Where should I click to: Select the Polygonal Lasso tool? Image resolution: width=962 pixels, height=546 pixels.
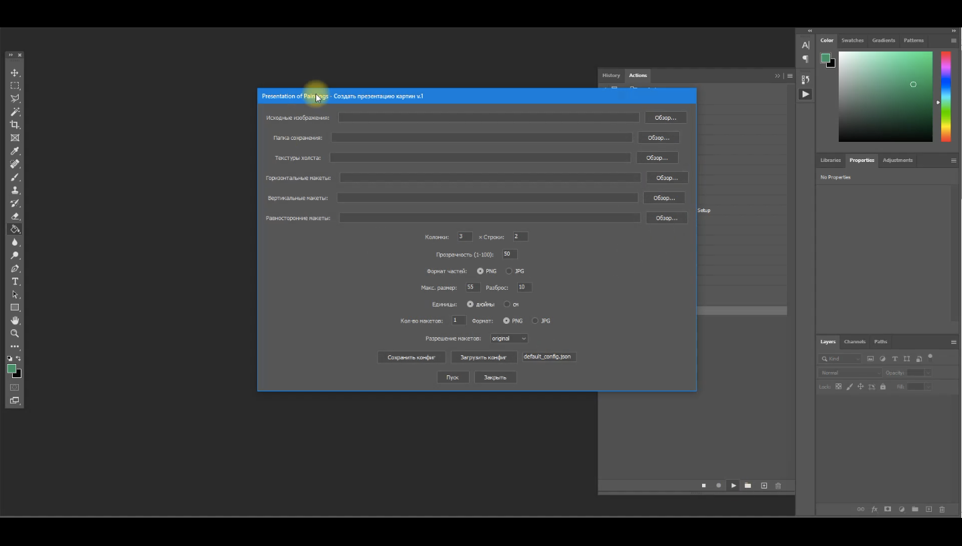(x=15, y=99)
